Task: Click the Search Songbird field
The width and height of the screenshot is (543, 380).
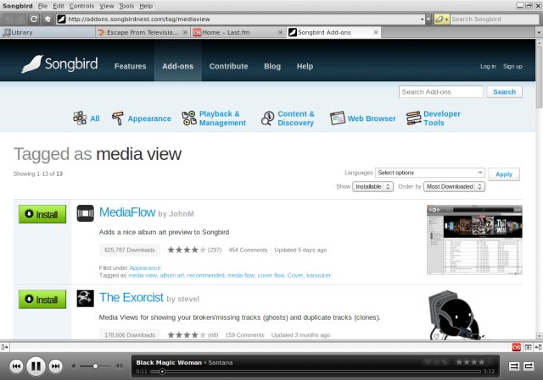Action: point(494,19)
